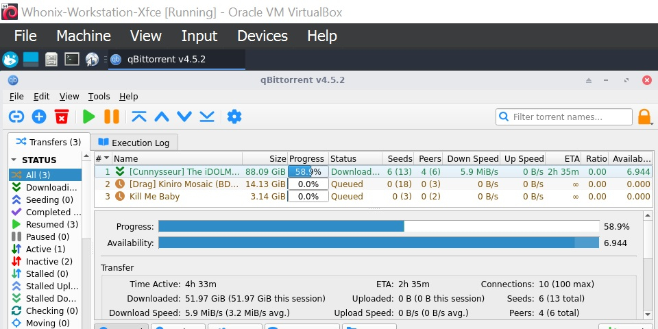The height and width of the screenshot is (329, 658).
Task: Move torrent to top of queue
Action: 139,117
